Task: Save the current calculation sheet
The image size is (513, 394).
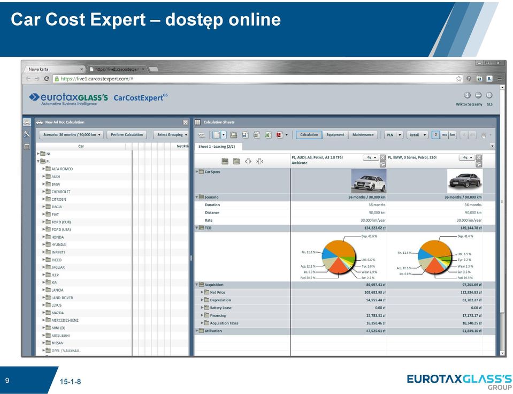Action: 246,135
